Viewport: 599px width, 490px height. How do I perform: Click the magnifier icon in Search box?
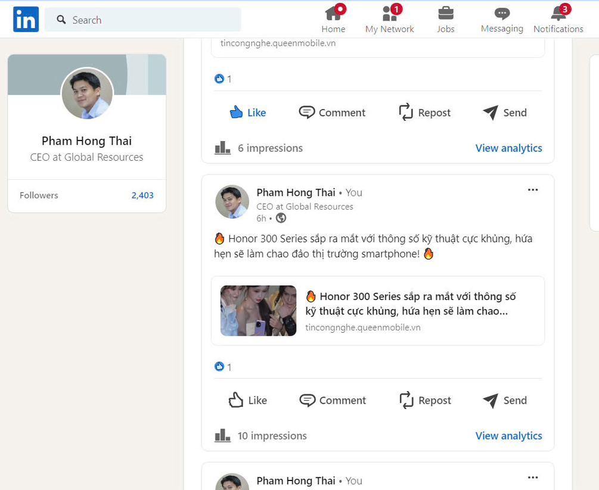(61, 20)
